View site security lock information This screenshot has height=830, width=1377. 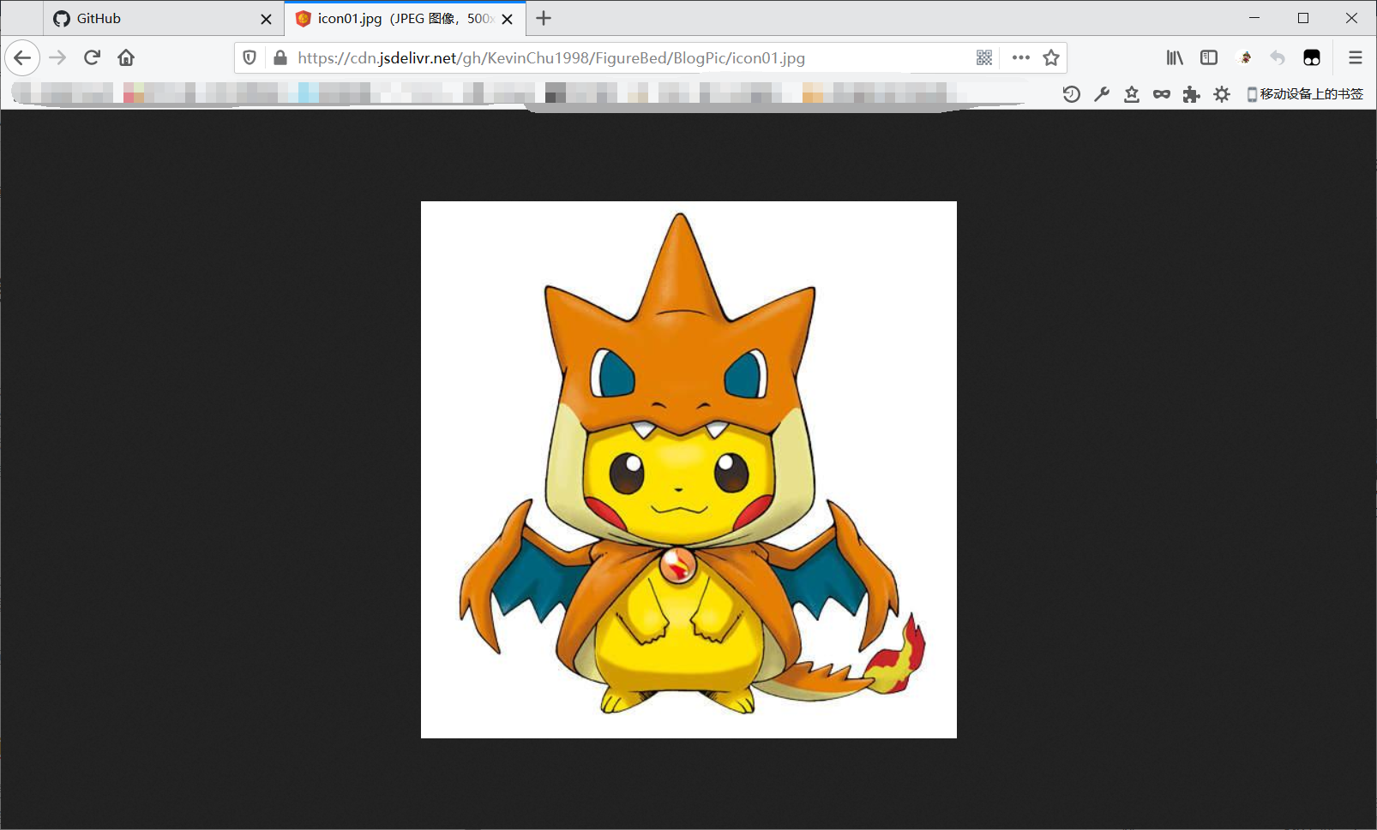tap(280, 58)
